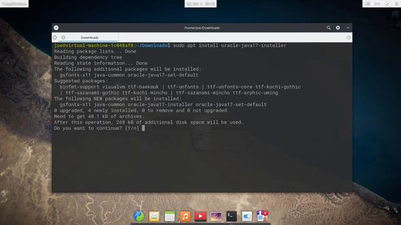Close the Downloads tab using its small x
This screenshot has height=225, width=401.
(63, 37)
